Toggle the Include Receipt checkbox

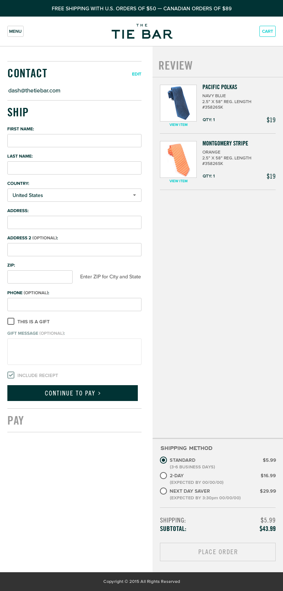11,375
